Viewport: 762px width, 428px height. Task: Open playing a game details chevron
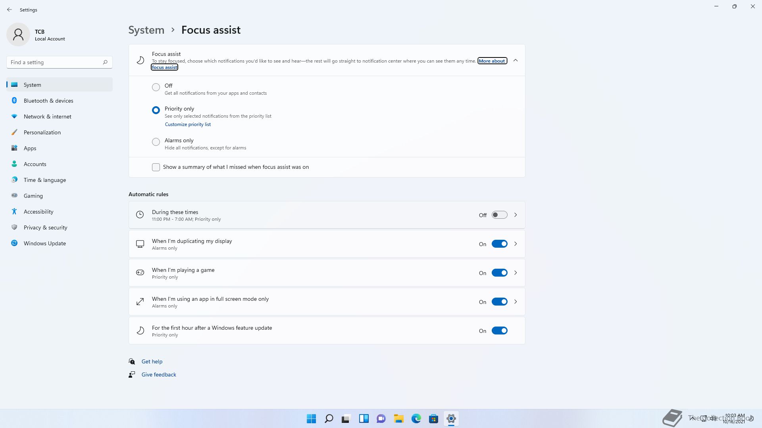(x=516, y=273)
